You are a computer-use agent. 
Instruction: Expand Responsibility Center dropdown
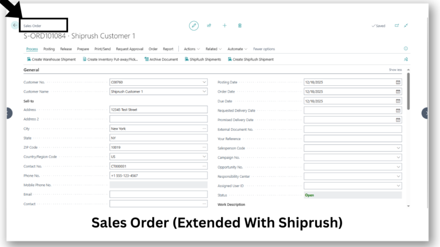(398, 177)
